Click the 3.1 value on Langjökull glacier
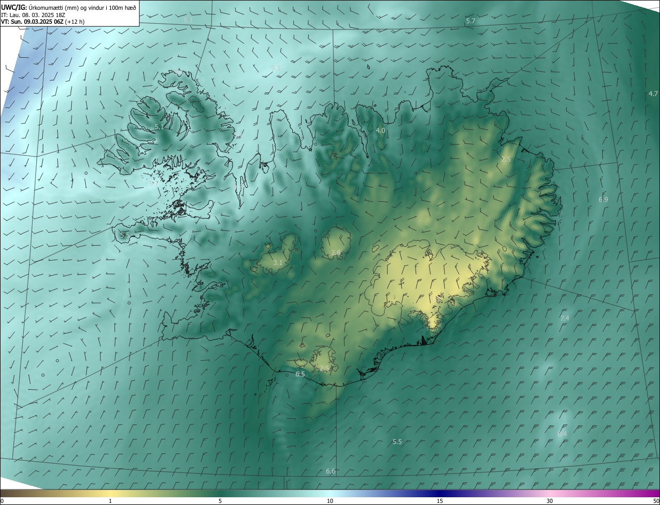Image resolution: width=660 pixels, height=505 pixels. [x=277, y=262]
